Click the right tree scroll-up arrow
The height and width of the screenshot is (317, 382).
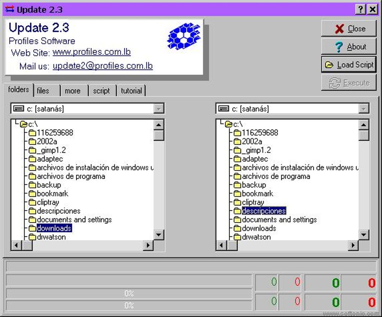click(x=364, y=125)
